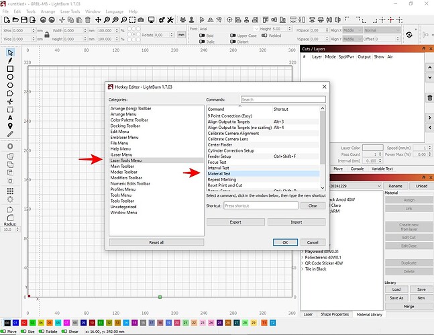Open the camera capture icon
Image resolution: width=434 pixels, height=335 pixels.
point(141,19)
